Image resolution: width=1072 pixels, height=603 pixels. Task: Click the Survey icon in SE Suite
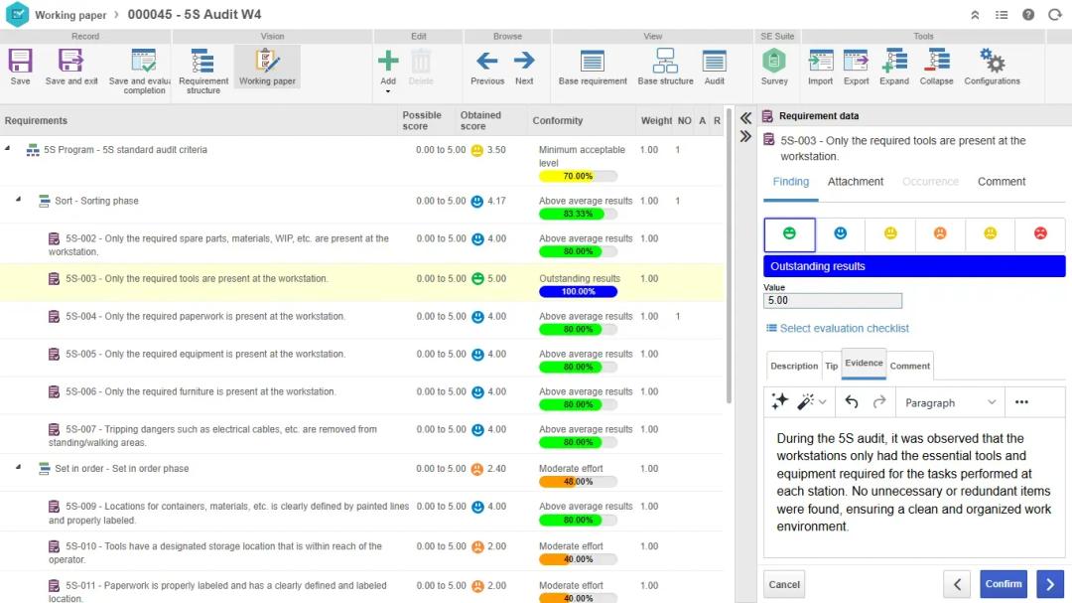774,62
